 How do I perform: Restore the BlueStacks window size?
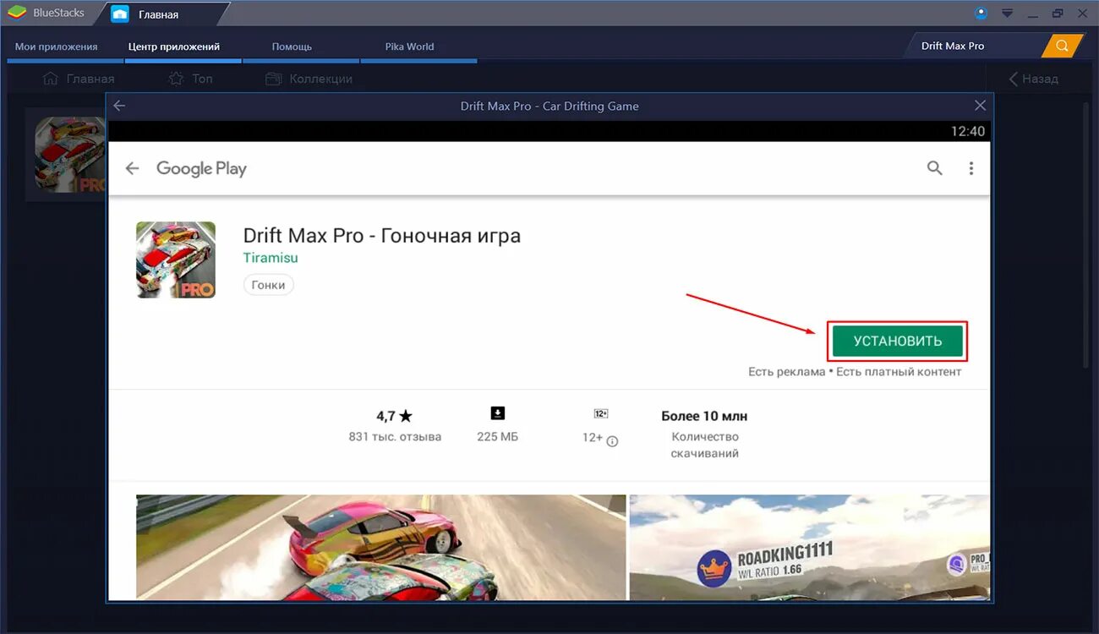click(x=1058, y=13)
